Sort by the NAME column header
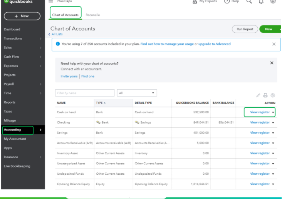Image resolution: width=282 pixels, height=199 pixels. click(x=61, y=103)
